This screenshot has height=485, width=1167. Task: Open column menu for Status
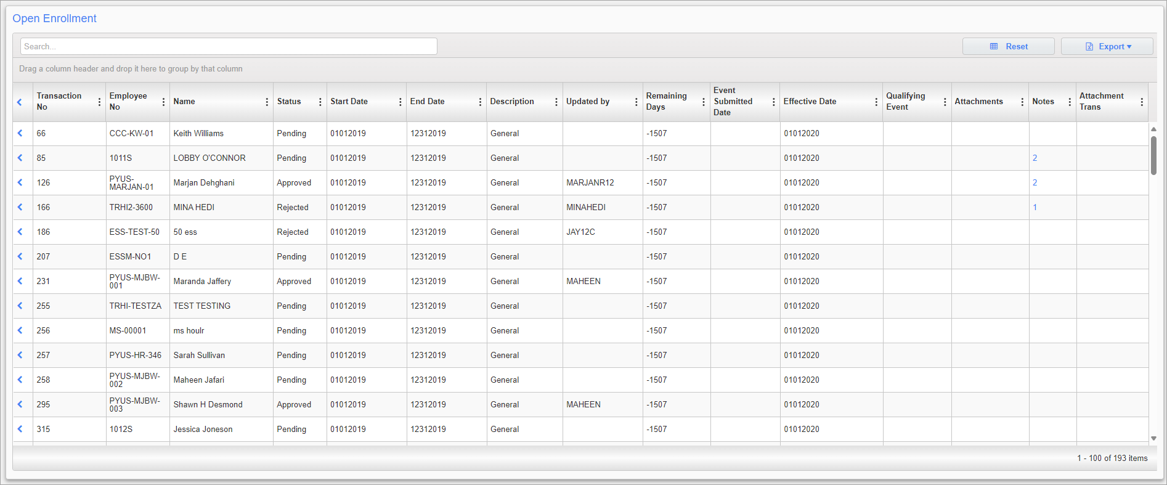pyautogui.click(x=320, y=102)
